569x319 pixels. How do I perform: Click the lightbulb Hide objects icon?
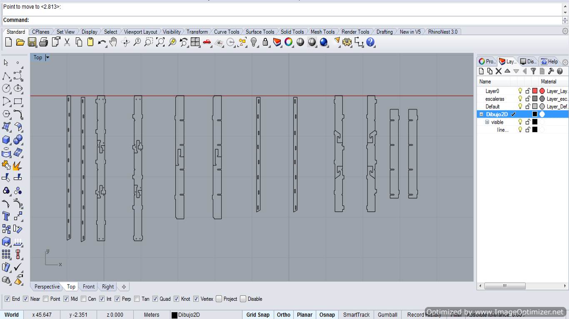[x=254, y=42]
